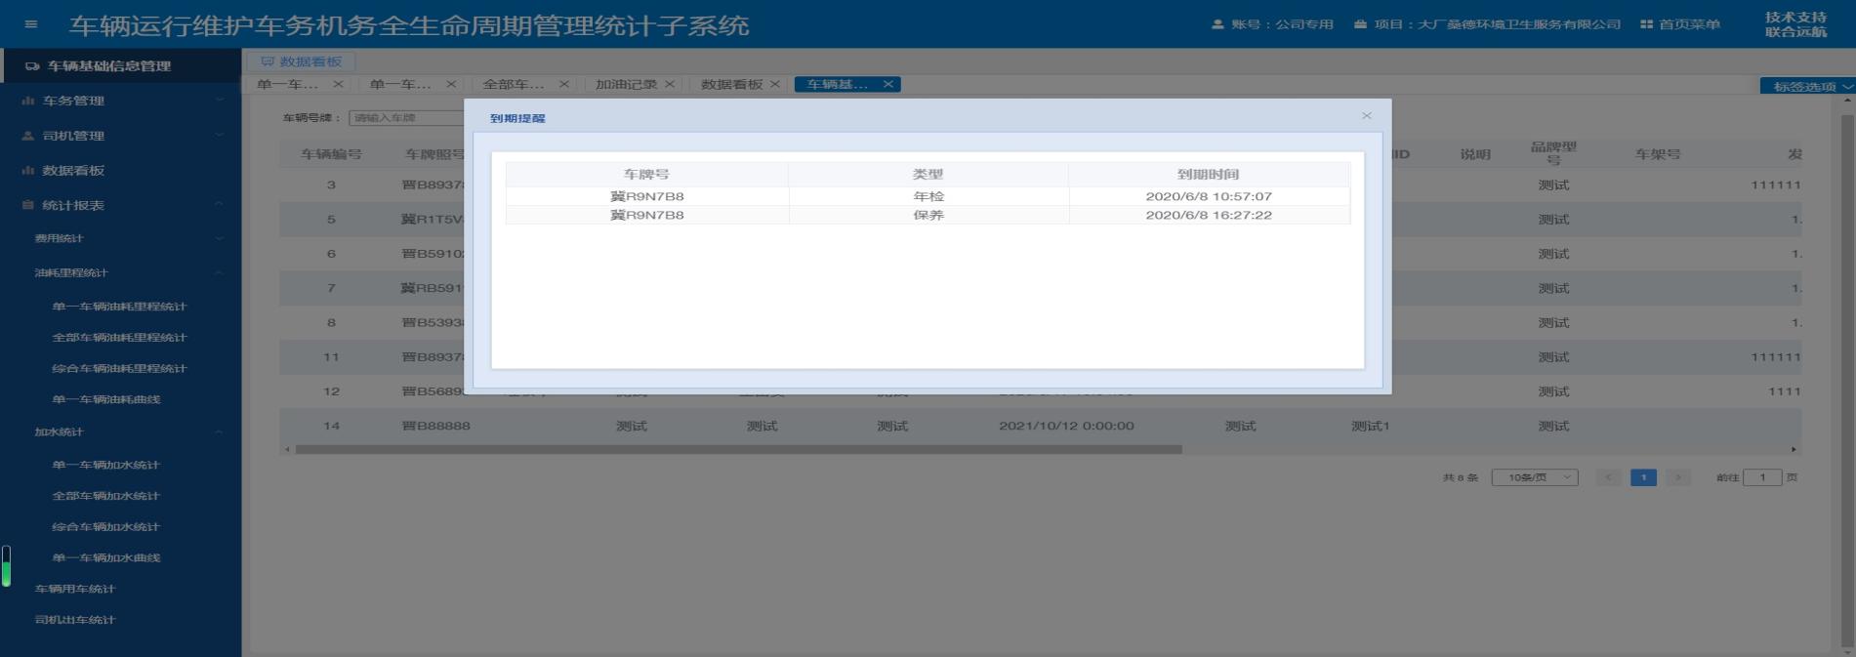1856x657 pixels.
Task: Select the 保养 reminder row
Action: click(x=928, y=215)
